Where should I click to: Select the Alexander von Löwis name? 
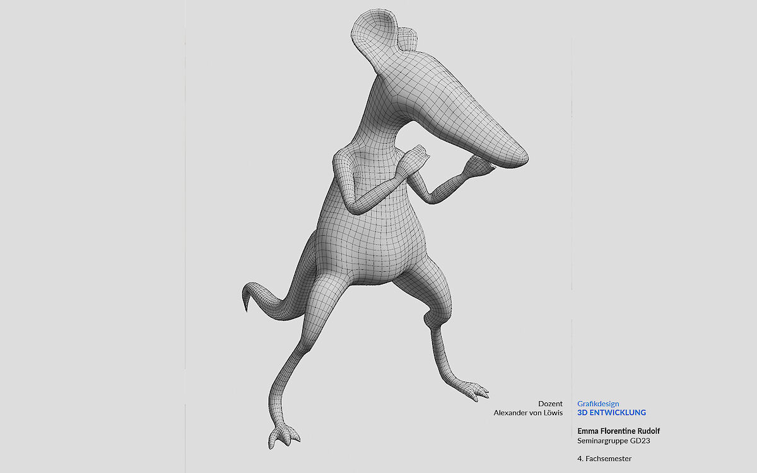(x=527, y=413)
